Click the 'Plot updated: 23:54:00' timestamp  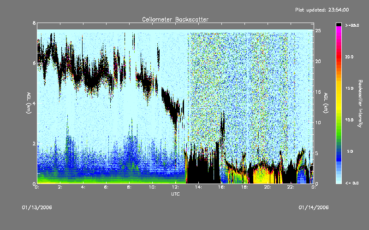coord(322,10)
